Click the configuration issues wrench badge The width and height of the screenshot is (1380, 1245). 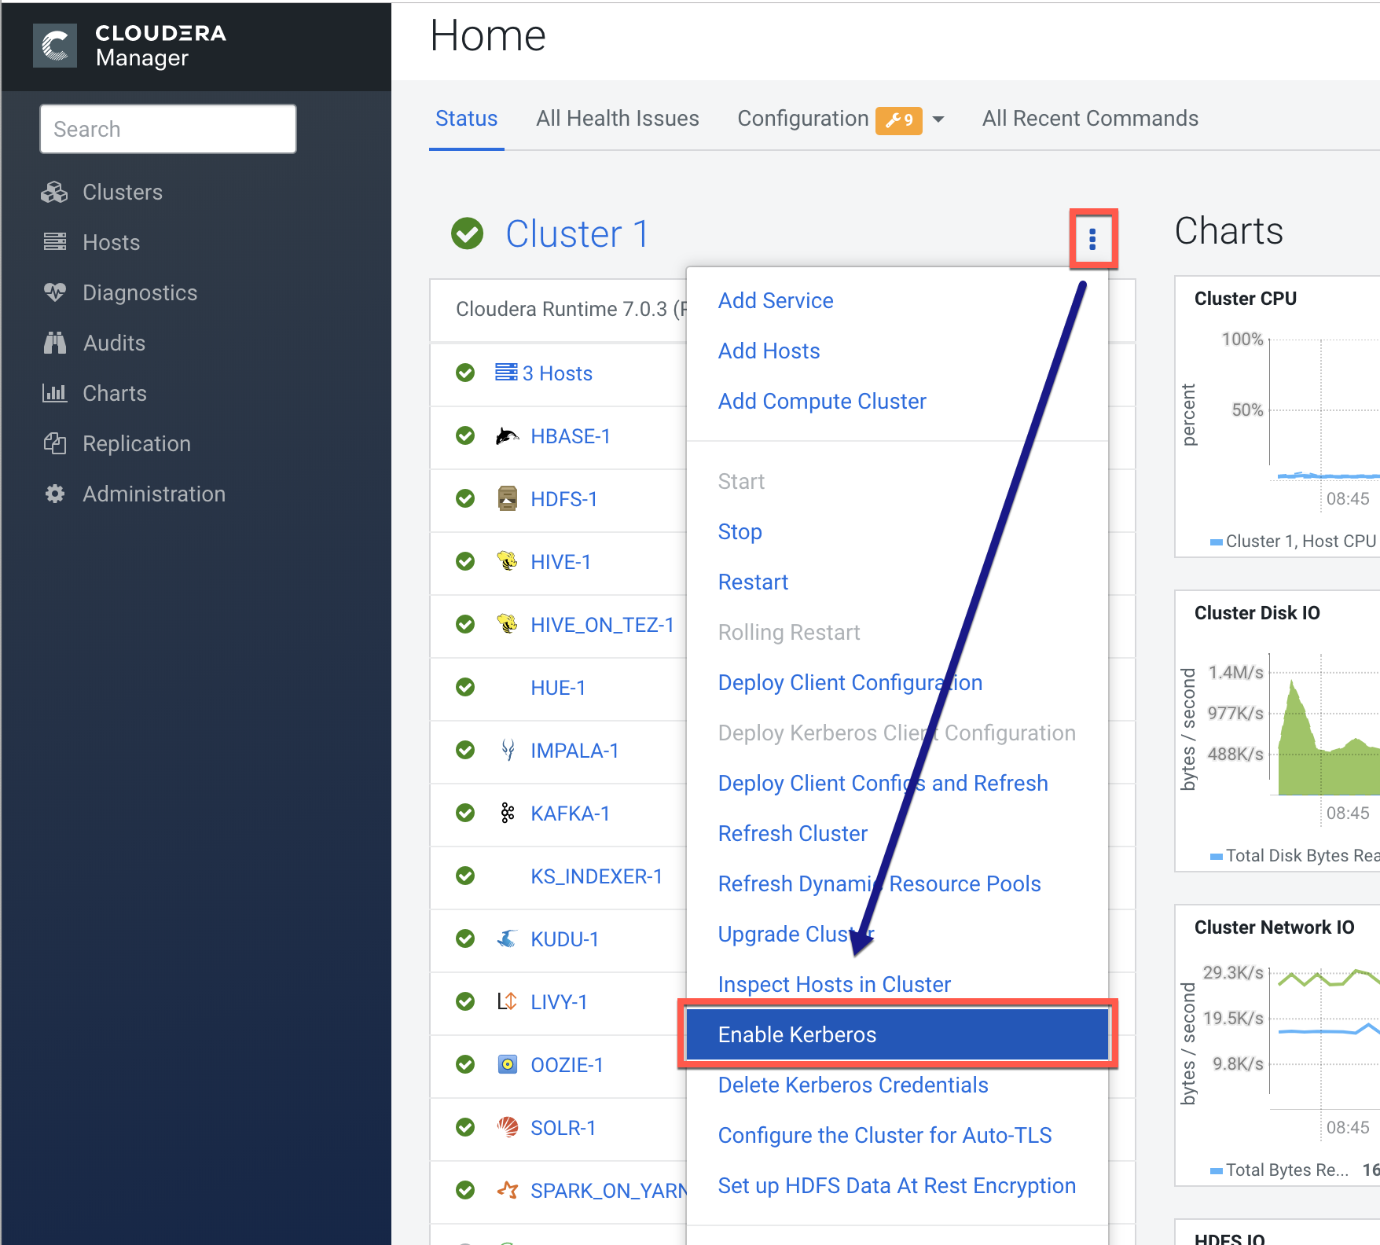coord(898,119)
